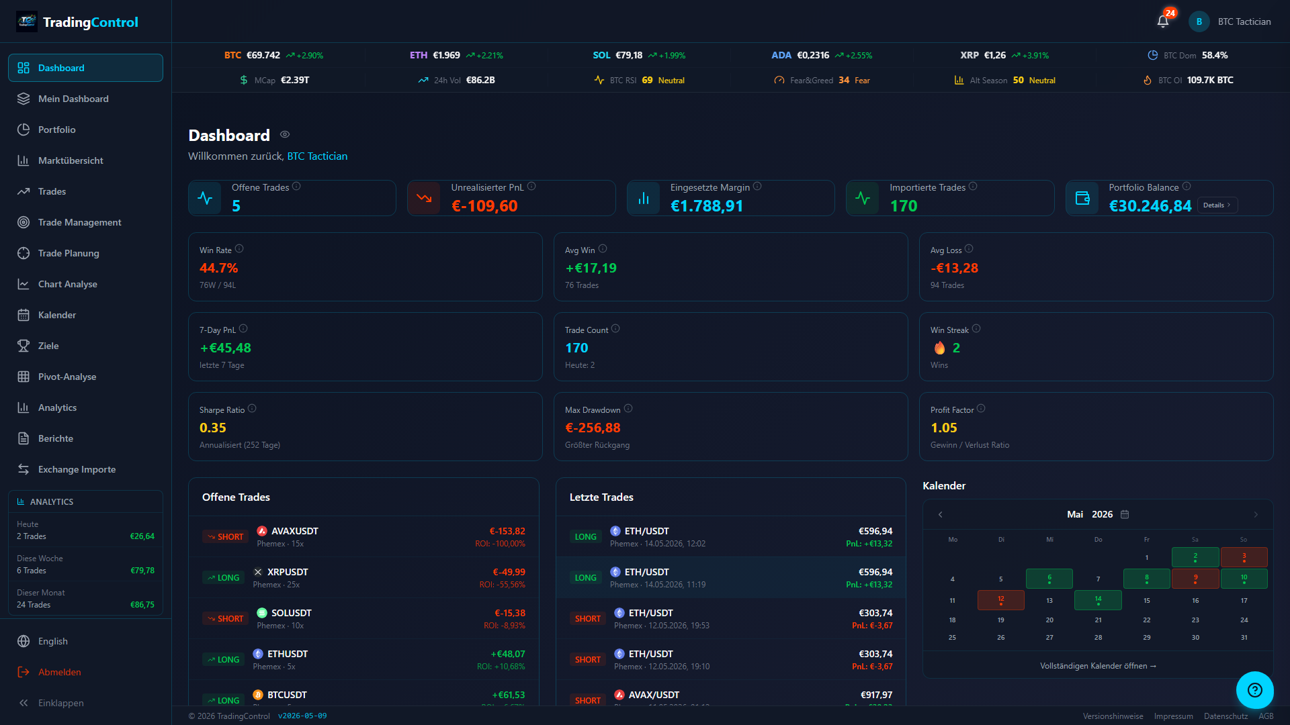Open Chart Analyse
Image resolution: width=1290 pixels, height=725 pixels.
tap(85, 284)
